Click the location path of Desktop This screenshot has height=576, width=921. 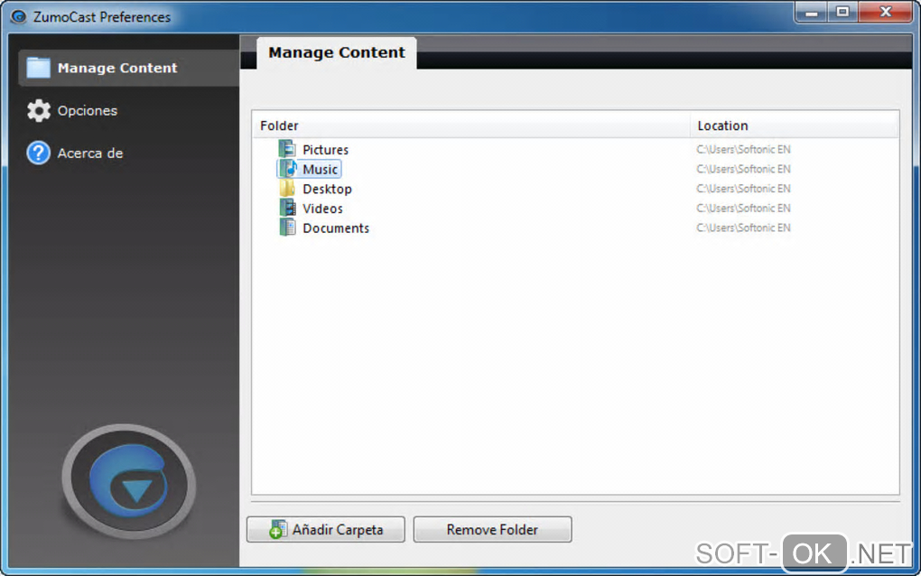point(744,189)
